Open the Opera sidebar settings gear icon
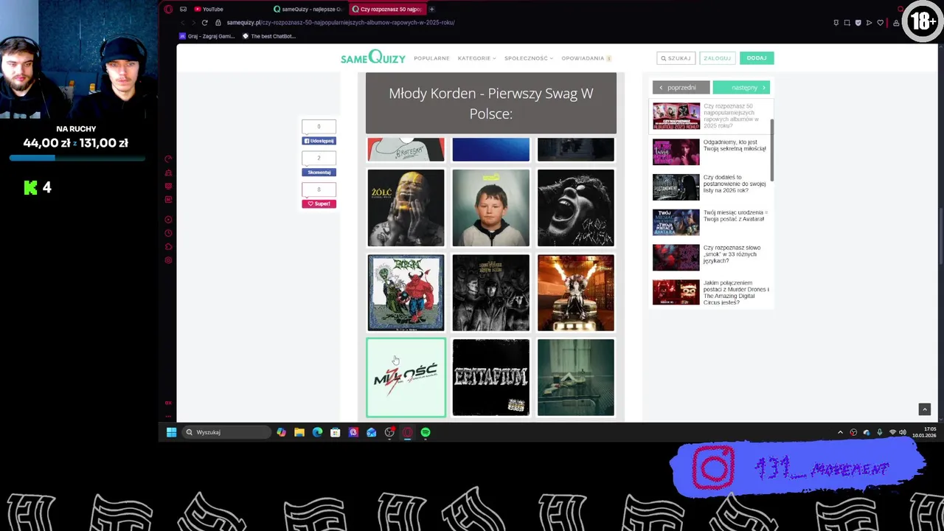This screenshot has width=944, height=531. coord(168,260)
